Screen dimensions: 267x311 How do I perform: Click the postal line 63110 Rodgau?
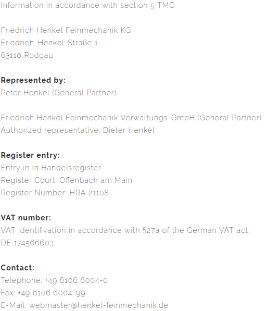(x=27, y=55)
